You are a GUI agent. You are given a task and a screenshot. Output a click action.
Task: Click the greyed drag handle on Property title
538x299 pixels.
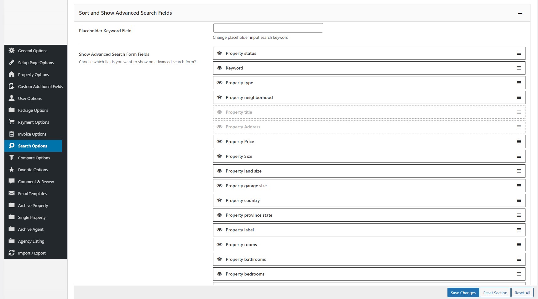tap(519, 112)
